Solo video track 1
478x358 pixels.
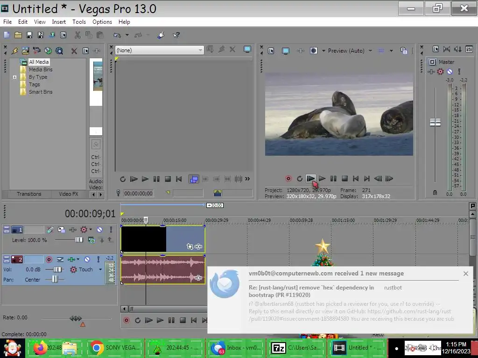click(x=111, y=229)
